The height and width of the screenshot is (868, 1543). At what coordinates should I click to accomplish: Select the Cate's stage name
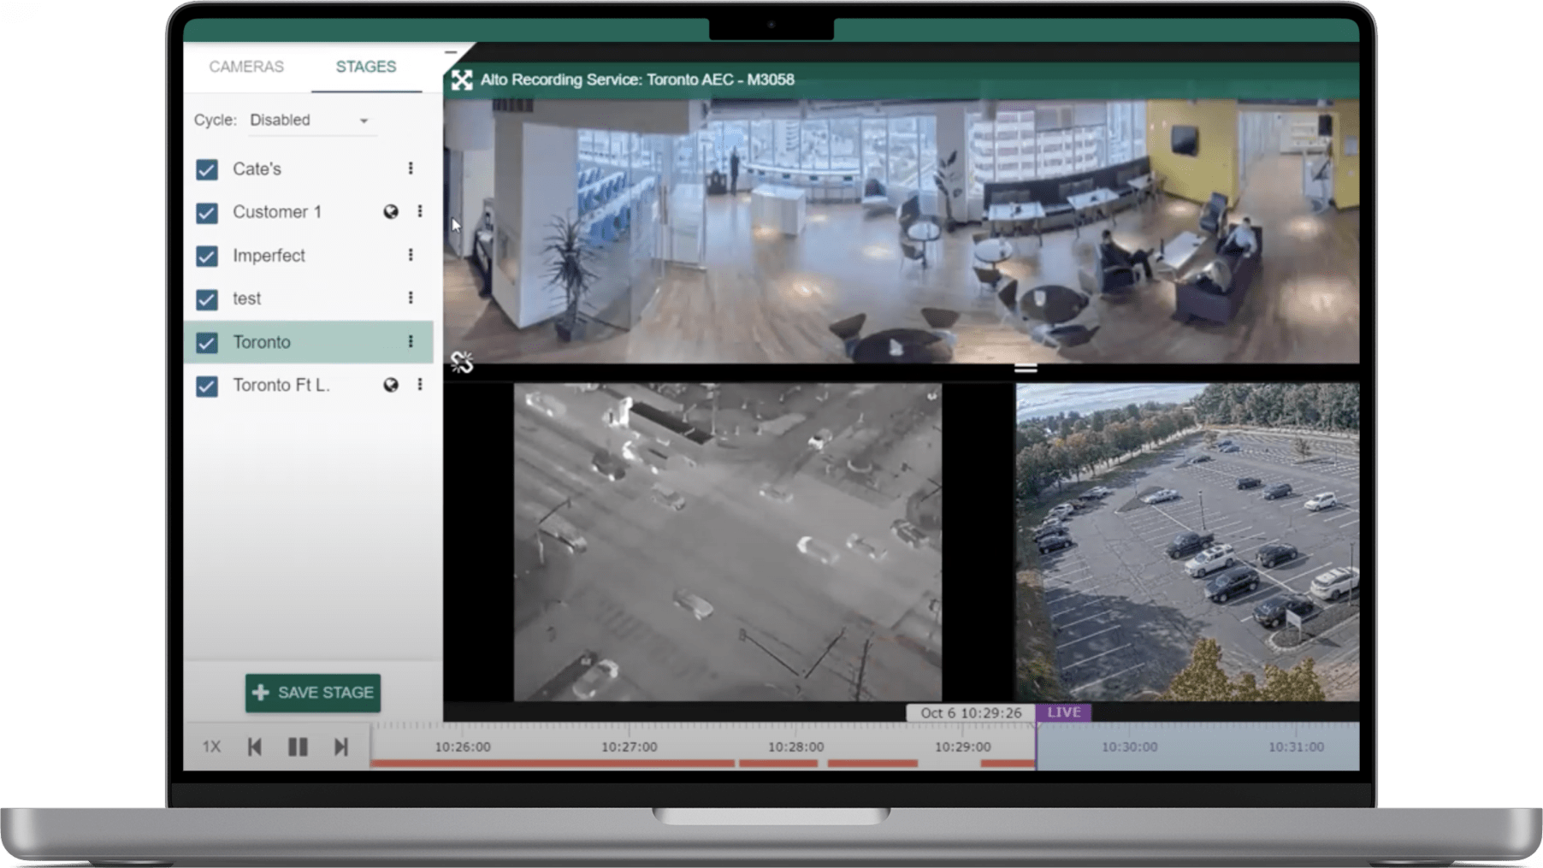[257, 169]
